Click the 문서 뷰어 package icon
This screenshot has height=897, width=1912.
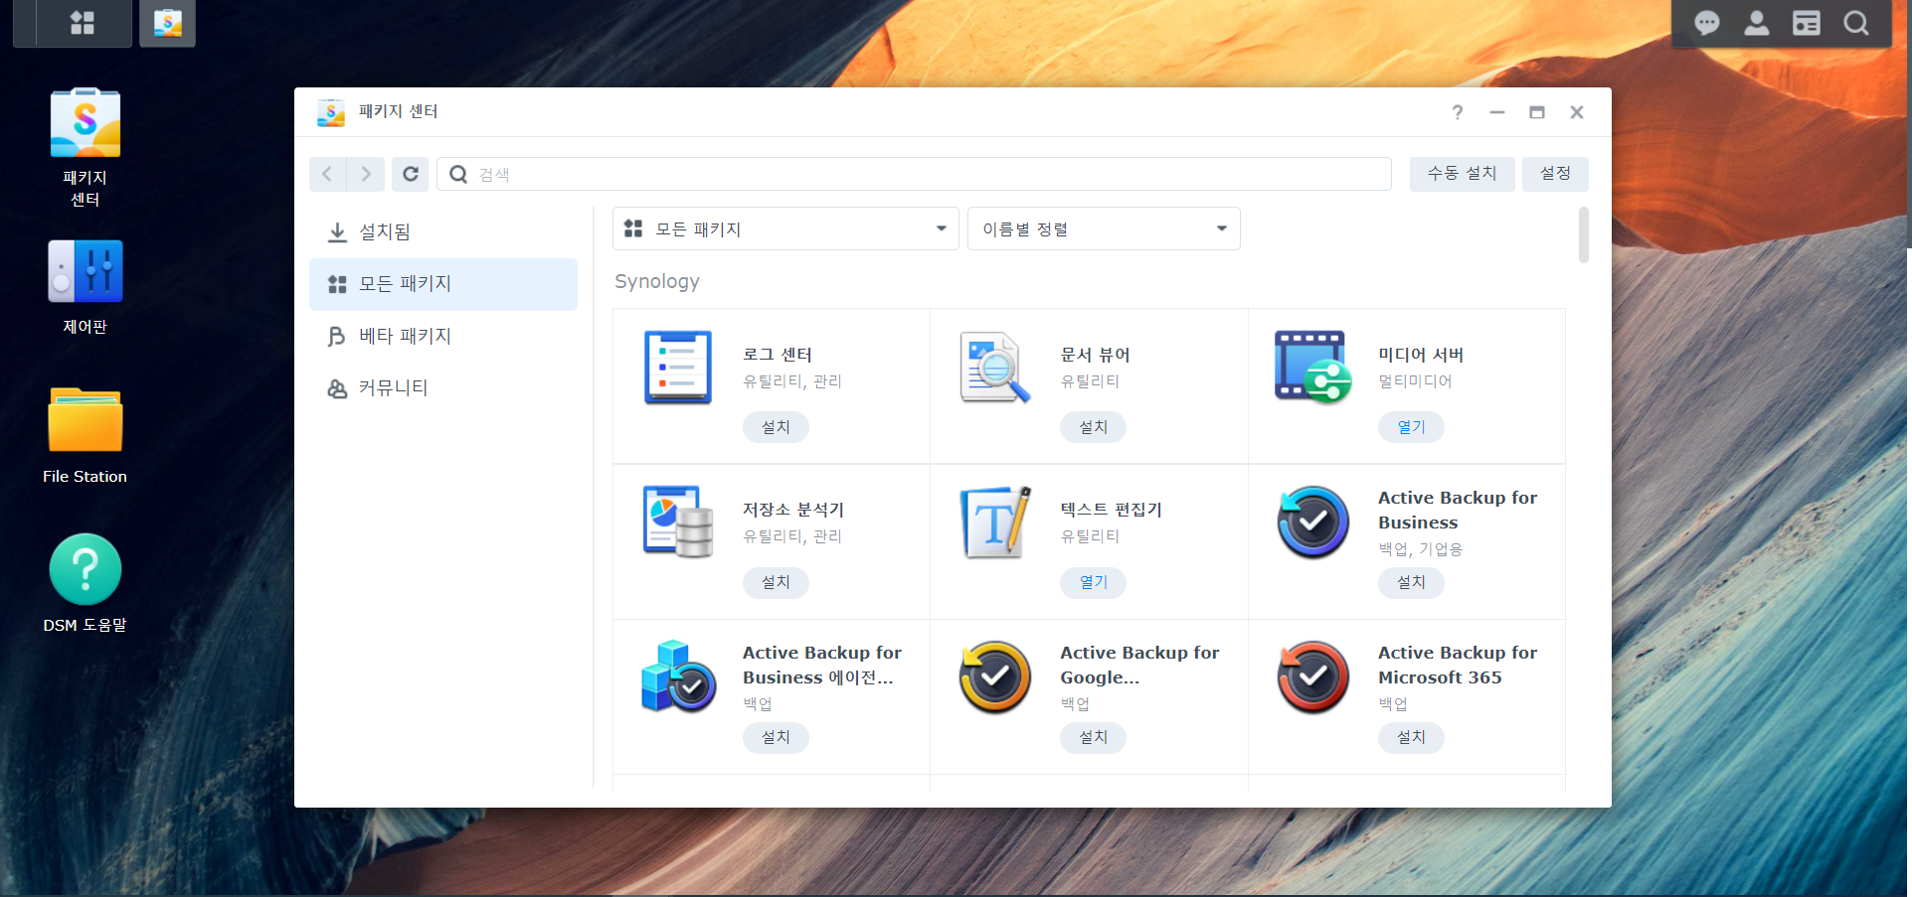[x=994, y=368]
